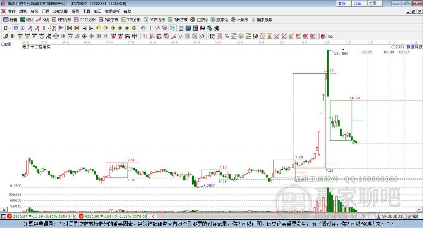Toggle the highlighted blue cross-arrows button
423x228 pixels.
click(x=16, y=28)
